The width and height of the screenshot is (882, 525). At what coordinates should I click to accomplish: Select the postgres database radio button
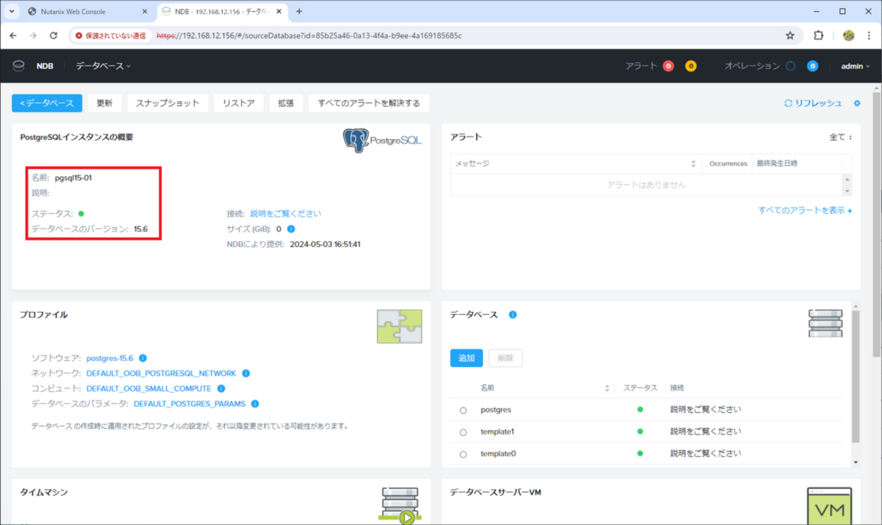click(x=463, y=410)
